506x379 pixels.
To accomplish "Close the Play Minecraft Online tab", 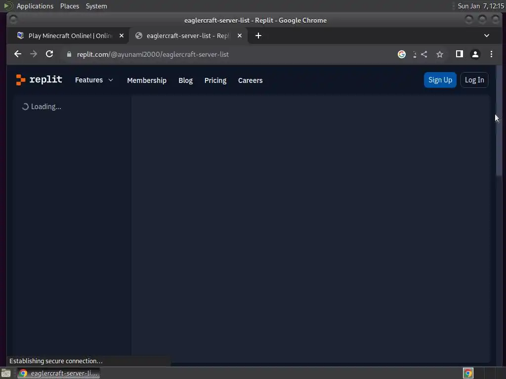I will pyautogui.click(x=122, y=36).
